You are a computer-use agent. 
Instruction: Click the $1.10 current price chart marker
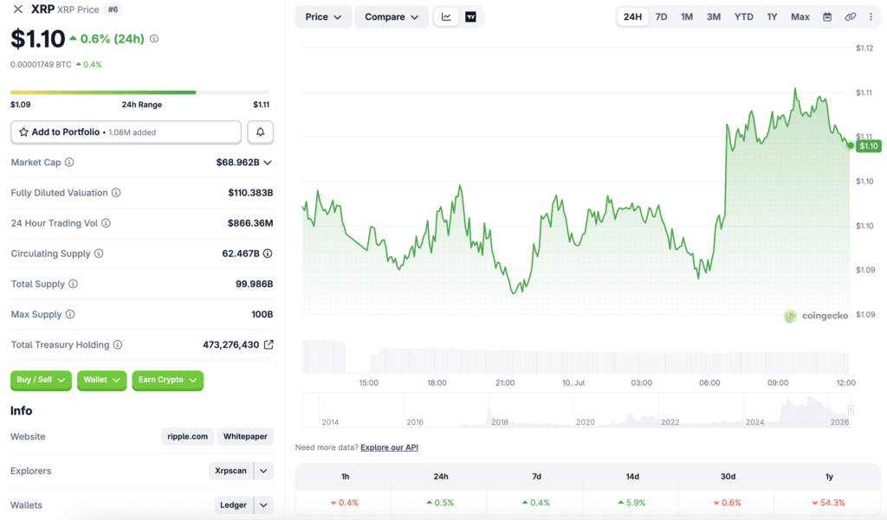pos(868,146)
